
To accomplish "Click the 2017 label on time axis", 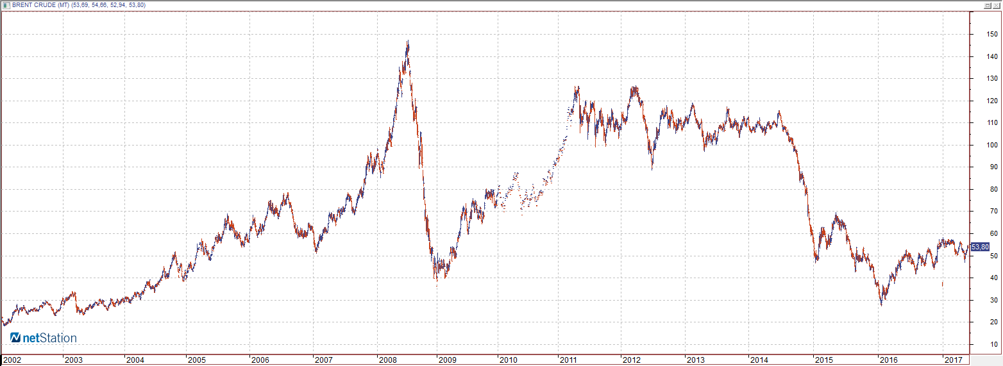I will tap(954, 360).
